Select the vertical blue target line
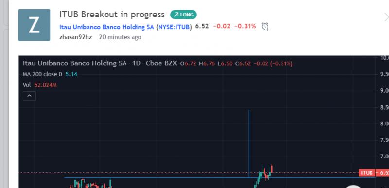 249,143
